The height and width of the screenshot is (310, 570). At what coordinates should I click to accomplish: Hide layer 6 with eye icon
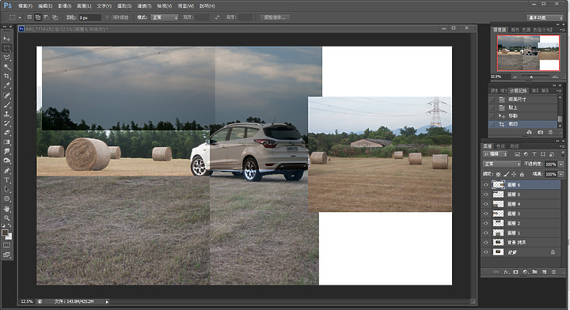(x=486, y=185)
